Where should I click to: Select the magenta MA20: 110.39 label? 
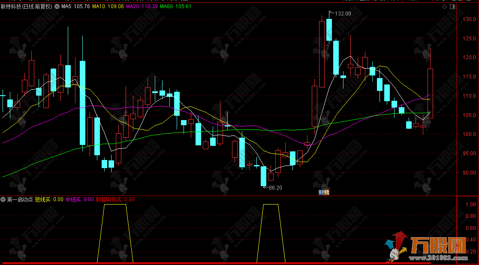(x=142, y=7)
